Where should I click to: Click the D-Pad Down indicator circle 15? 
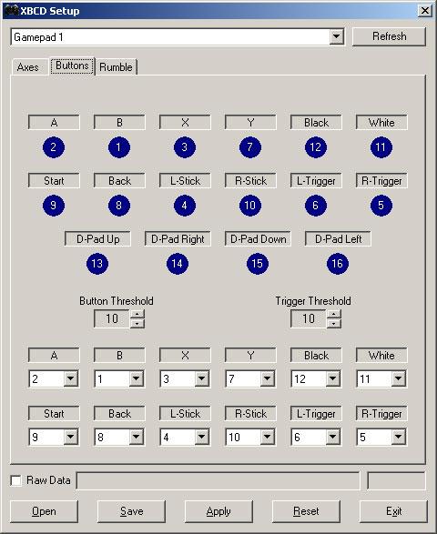(258, 264)
